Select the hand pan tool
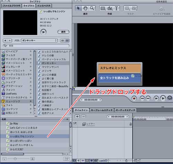 (x=85, y=8)
